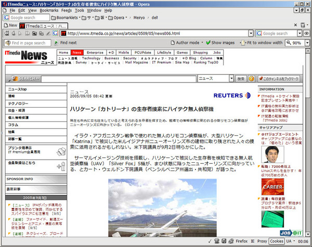Viewport: 312px width, 247px height.
Task: Click the New tab button
Action: pos(11,25)
